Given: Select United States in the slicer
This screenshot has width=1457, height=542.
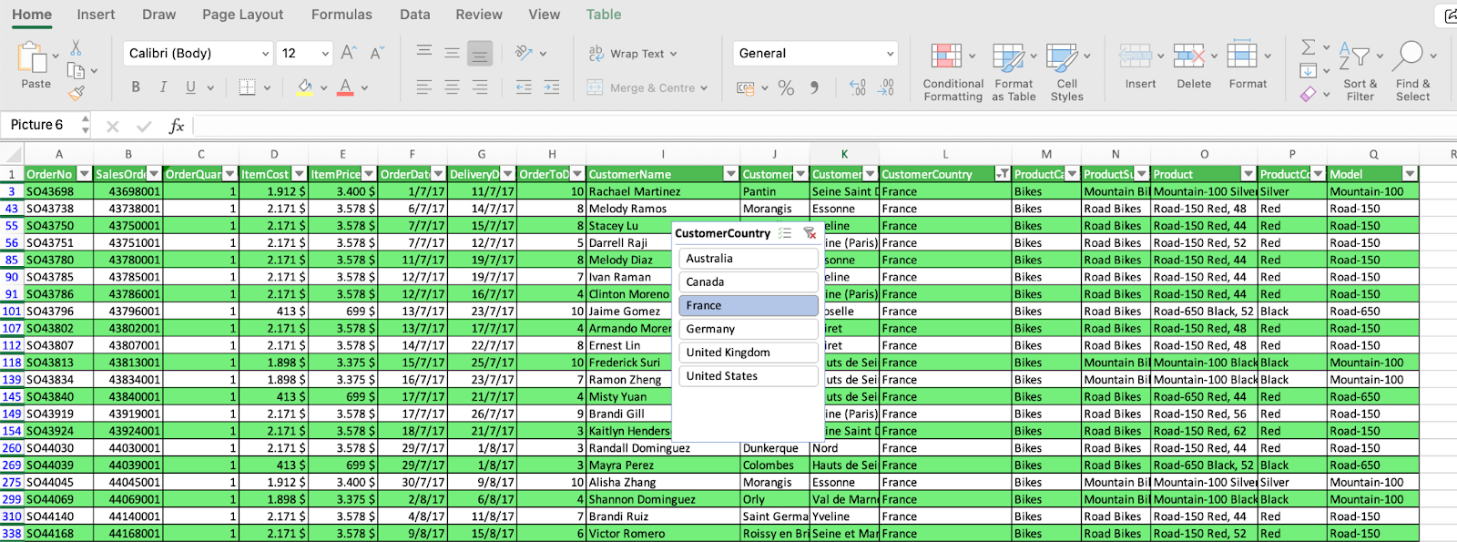Looking at the screenshot, I should [749, 376].
